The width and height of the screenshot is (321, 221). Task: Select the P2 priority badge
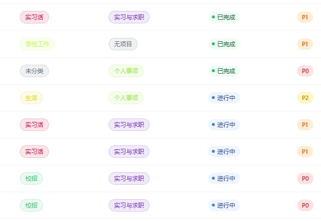[x=305, y=98]
